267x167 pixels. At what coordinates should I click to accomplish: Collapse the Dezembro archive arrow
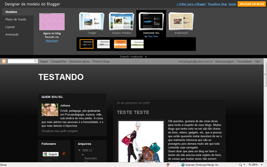pos(83,155)
